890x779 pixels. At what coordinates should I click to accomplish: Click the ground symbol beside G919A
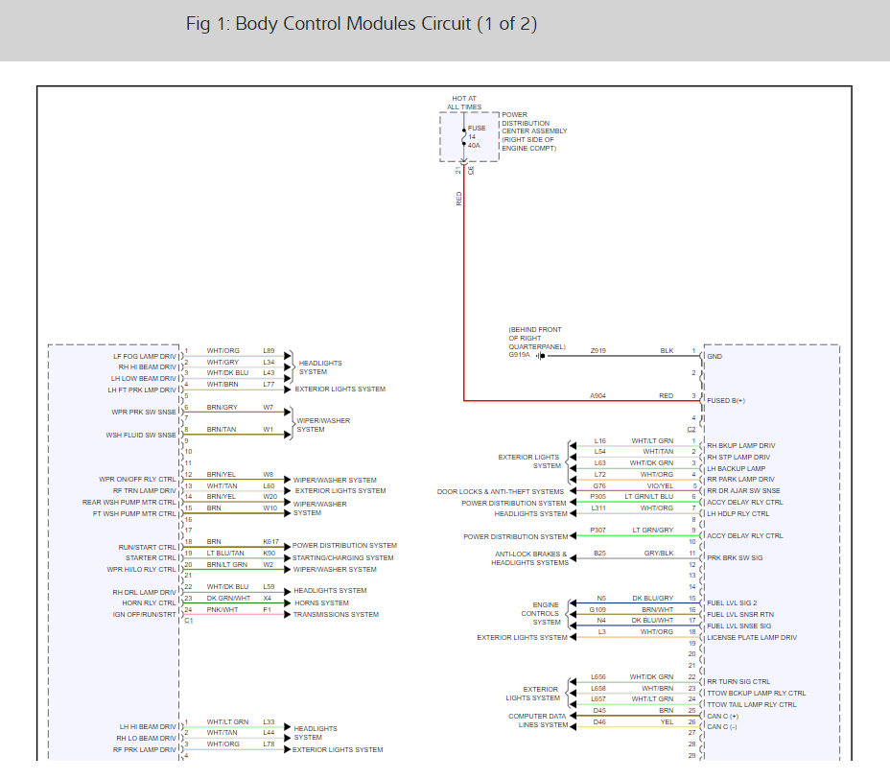click(540, 356)
